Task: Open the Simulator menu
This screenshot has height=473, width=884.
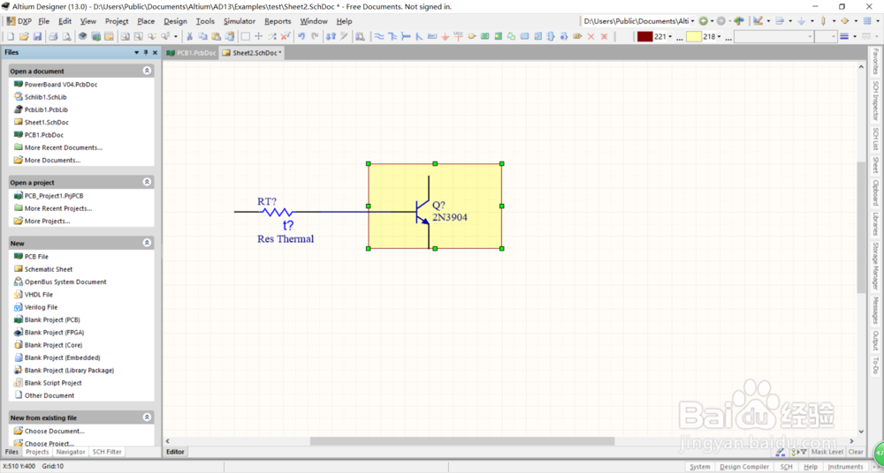Action: click(240, 21)
